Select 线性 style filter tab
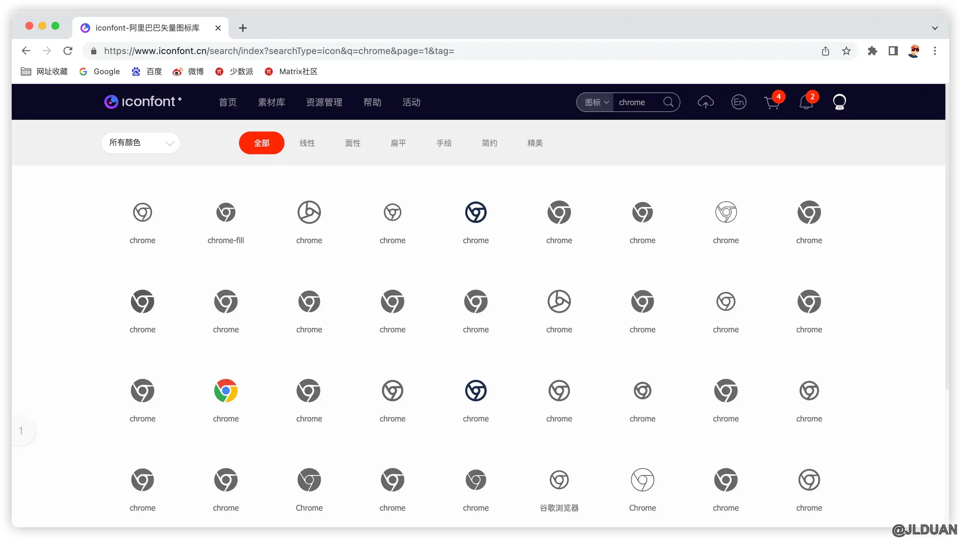This screenshot has height=539, width=961. [x=307, y=143]
